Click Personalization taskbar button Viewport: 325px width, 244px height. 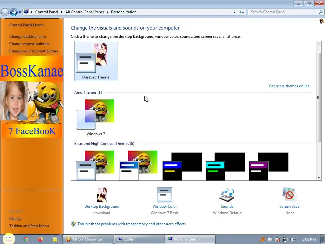pyautogui.click(x=190, y=239)
